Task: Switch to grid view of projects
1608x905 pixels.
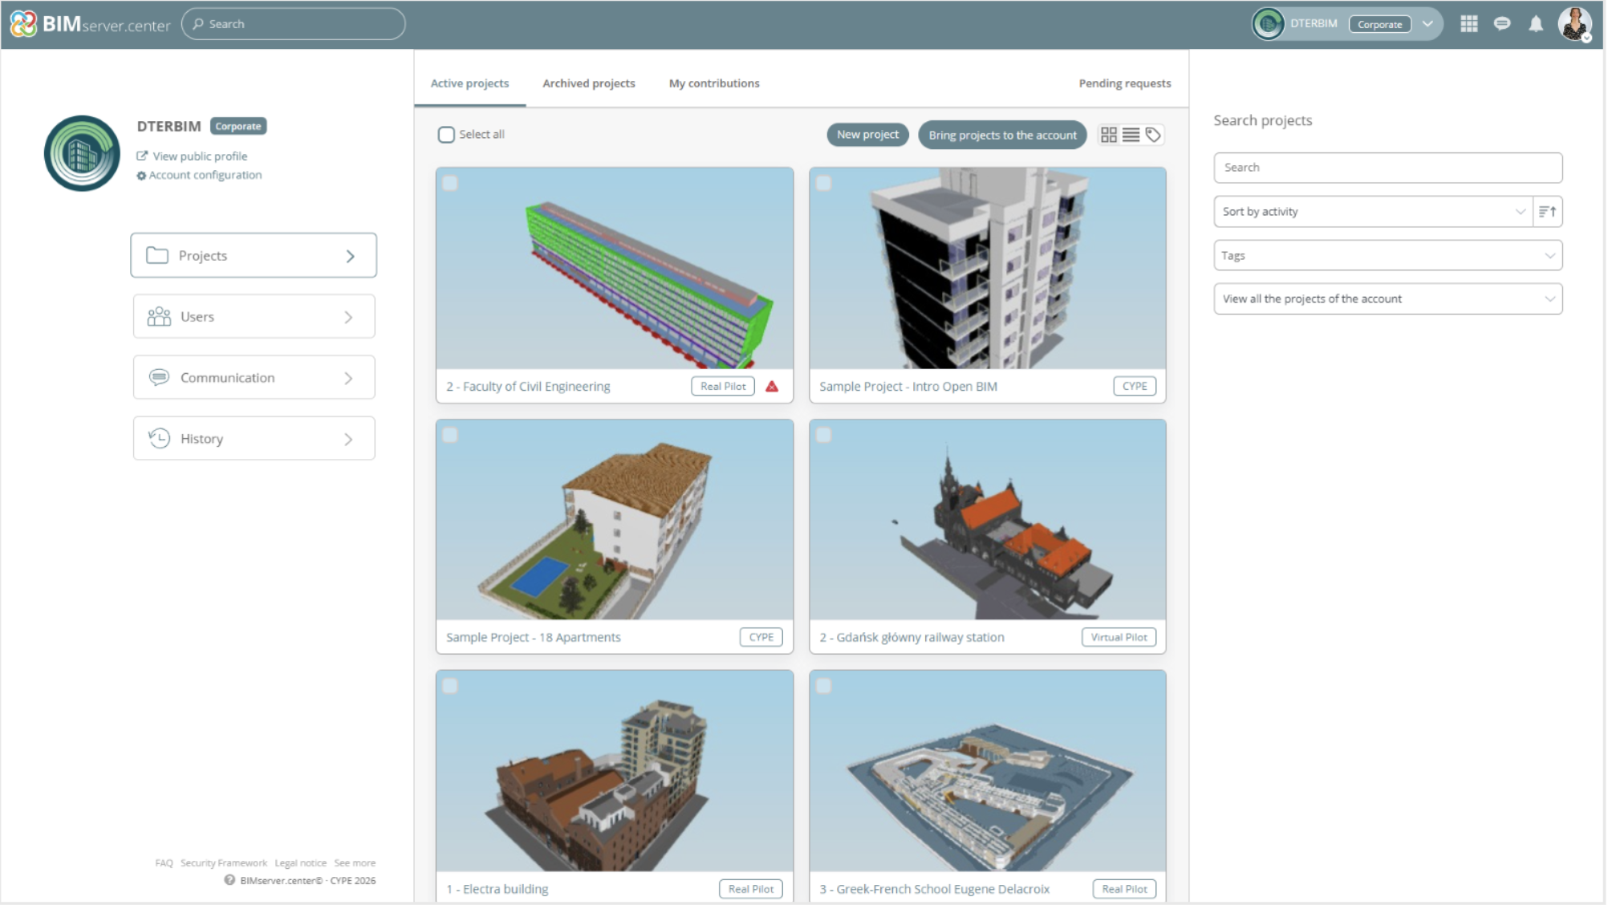Action: click(1109, 135)
